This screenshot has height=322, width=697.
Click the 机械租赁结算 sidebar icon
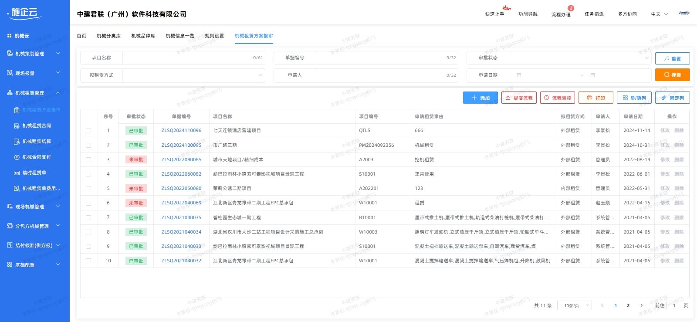point(17,142)
